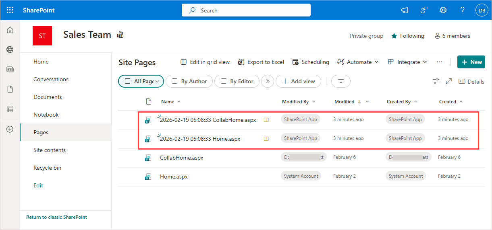Click Return to classic SharePoint link
Image resolution: width=492 pixels, height=230 pixels.
point(56,217)
